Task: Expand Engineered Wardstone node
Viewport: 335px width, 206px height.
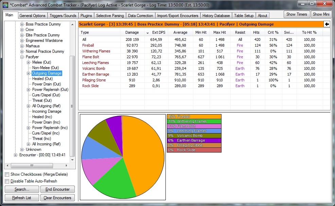Action: [x=22, y=41]
